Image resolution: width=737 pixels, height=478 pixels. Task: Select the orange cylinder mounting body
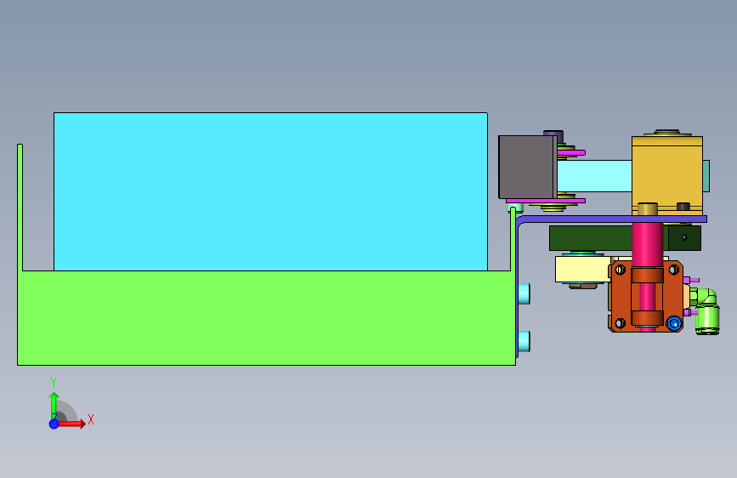click(646, 296)
